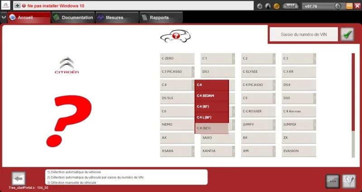The width and height of the screenshot is (362, 192).
Task: Click the clock icon next to v07.76
Action: tap(338, 6)
